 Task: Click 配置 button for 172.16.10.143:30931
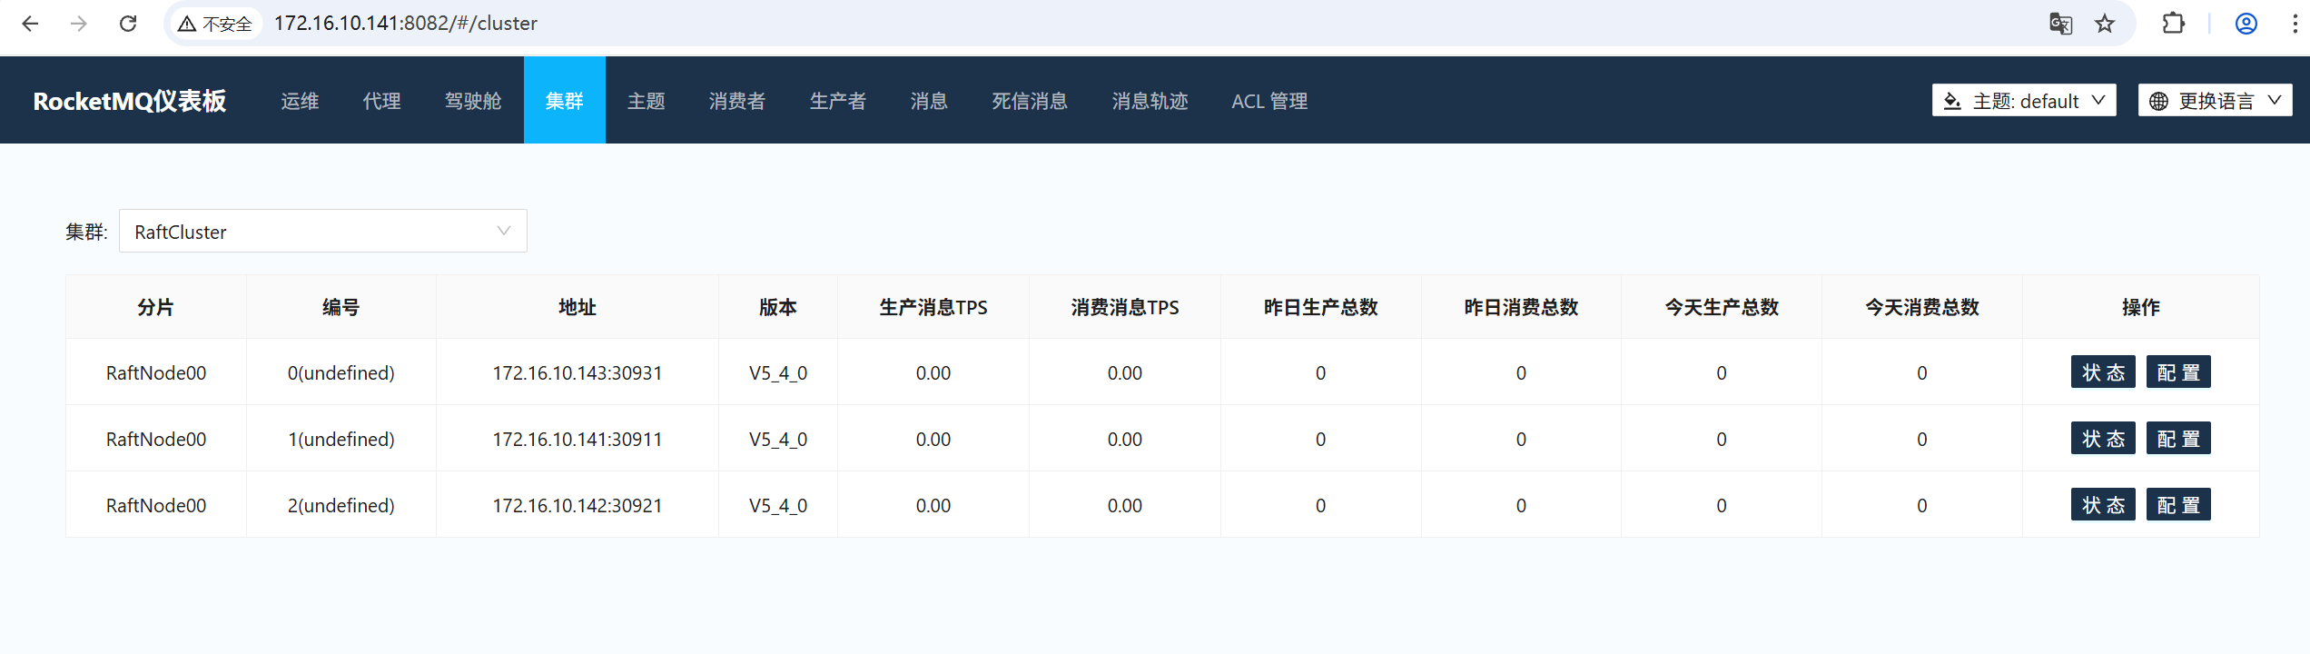(x=2178, y=372)
